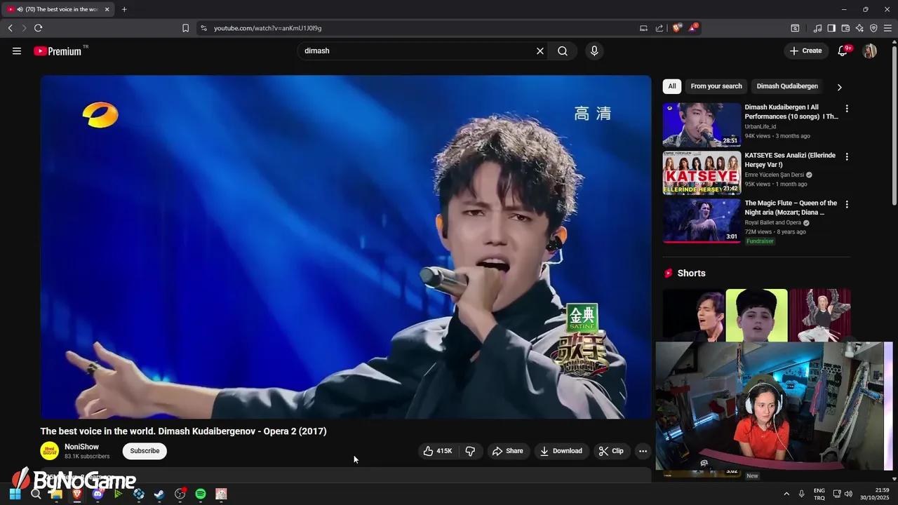The image size is (898, 505).
Task: Open KATSEYE Ses Analizi thumbnail
Action: coord(702,172)
